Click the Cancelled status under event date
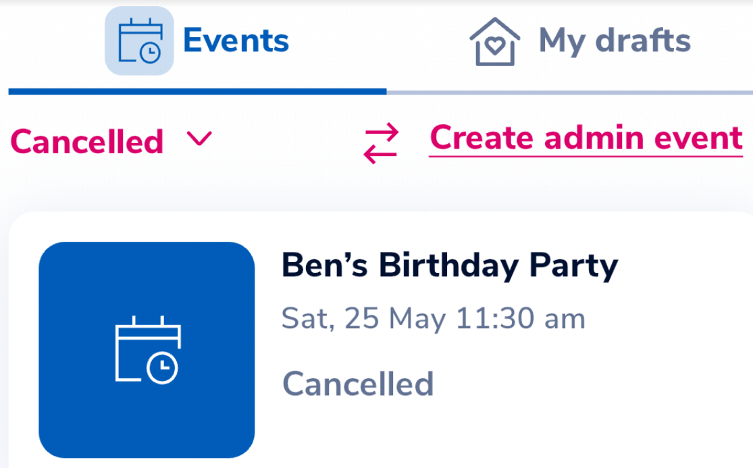The width and height of the screenshot is (753, 468). (x=358, y=384)
